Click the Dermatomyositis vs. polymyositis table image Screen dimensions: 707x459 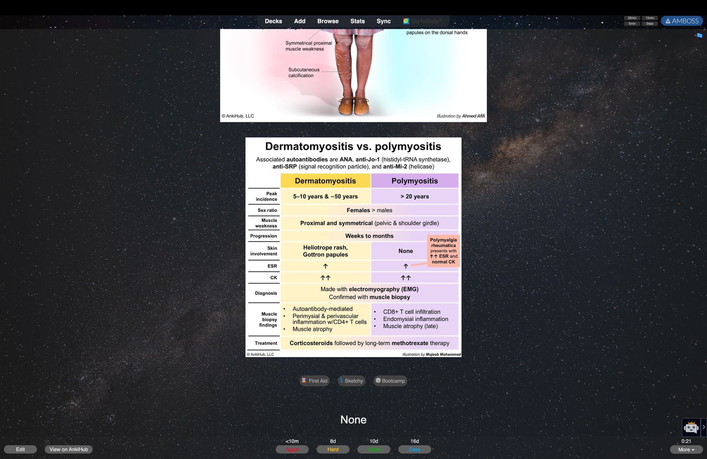point(353,247)
